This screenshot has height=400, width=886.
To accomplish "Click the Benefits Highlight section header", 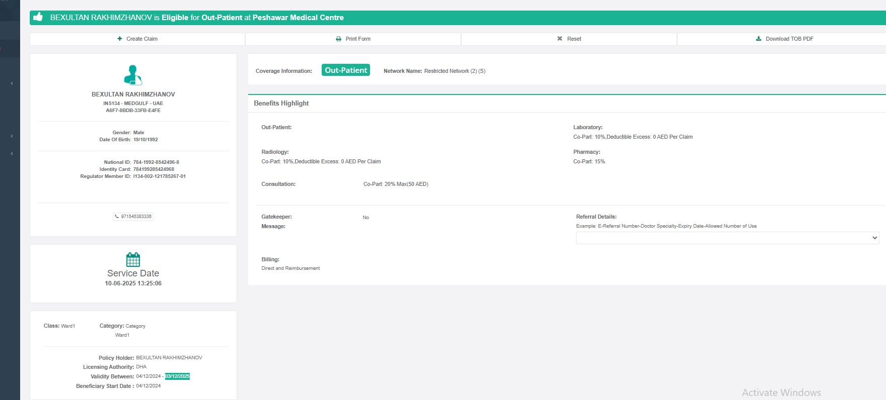I will 281,103.
